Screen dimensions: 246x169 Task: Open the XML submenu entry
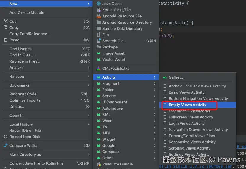[126, 115]
